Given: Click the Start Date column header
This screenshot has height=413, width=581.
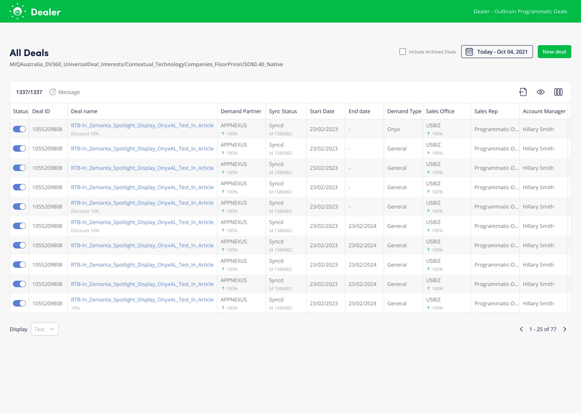Looking at the screenshot, I should (x=322, y=111).
